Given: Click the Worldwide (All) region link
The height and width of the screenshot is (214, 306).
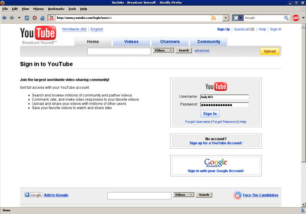Looking at the screenshot, I should (x=74, y=29).
